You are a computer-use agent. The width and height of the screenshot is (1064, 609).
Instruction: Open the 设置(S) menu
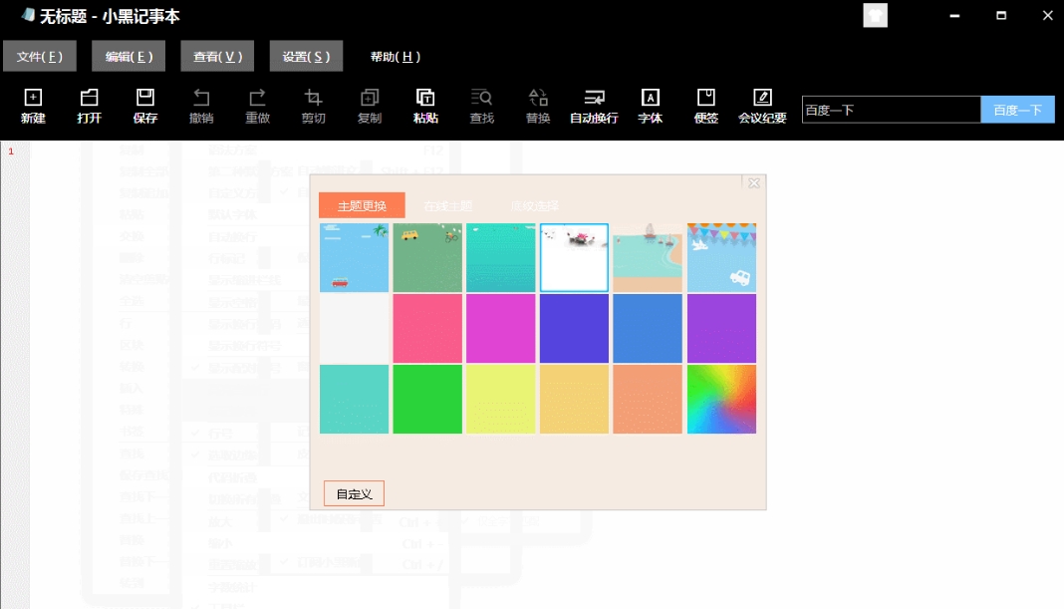pos(306,57)
